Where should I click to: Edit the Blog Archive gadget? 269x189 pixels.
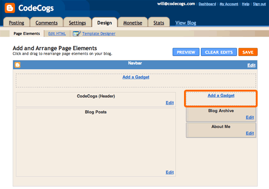(x=250, y=117)
